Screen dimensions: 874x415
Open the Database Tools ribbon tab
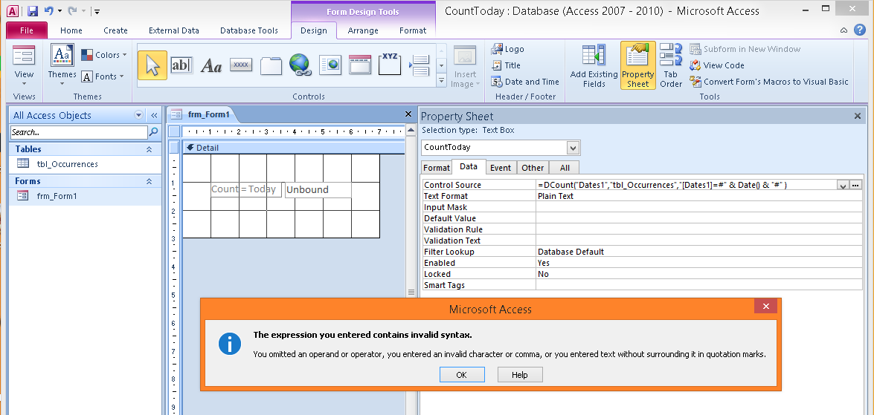(249, 30)
